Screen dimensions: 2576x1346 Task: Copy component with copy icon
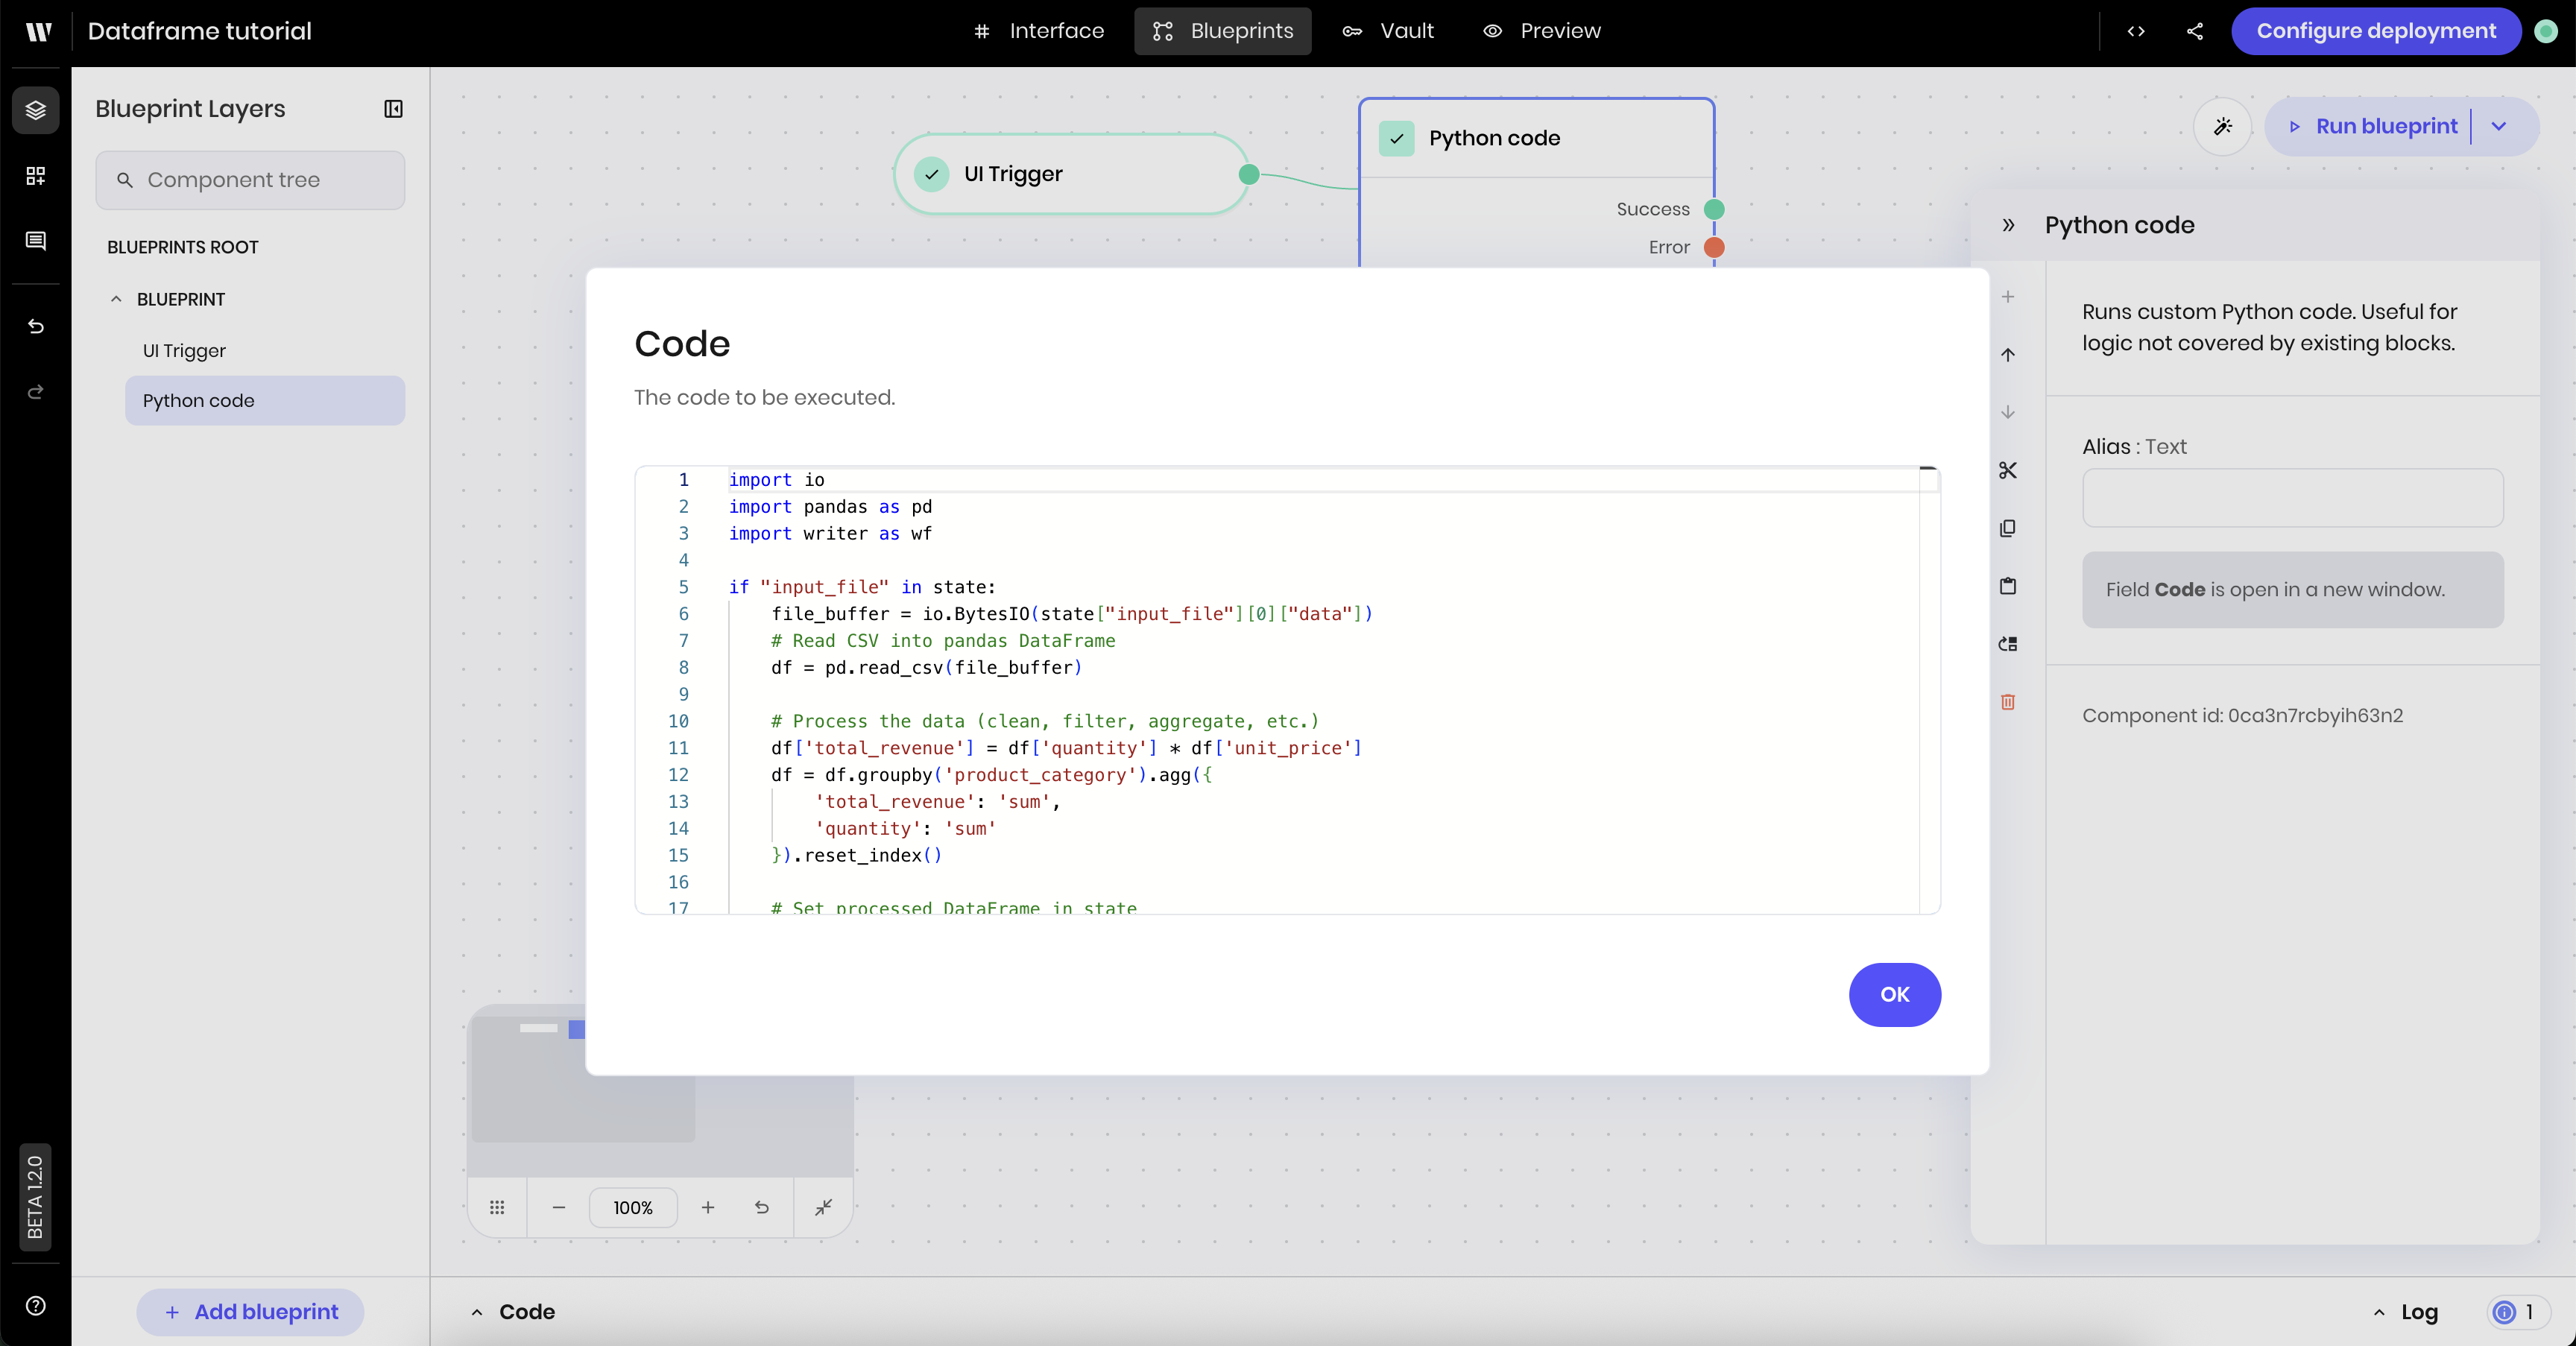(2008, 528)
